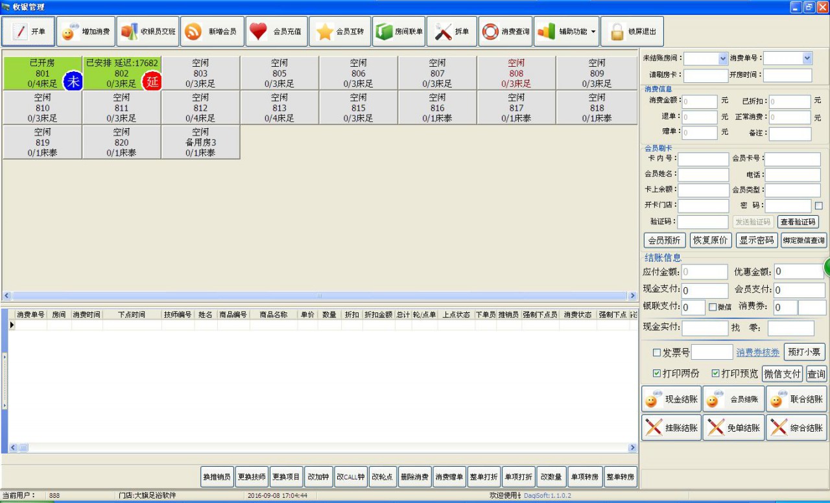
Task: Enable the 发票号 checkbox
Action: [x=656, y=353]
